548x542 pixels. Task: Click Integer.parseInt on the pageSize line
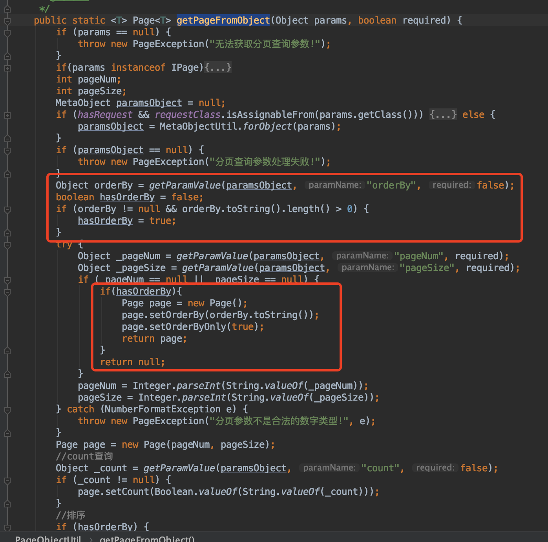(182, 397)
